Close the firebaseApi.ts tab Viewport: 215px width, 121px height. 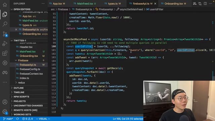(x=155, y=4)
